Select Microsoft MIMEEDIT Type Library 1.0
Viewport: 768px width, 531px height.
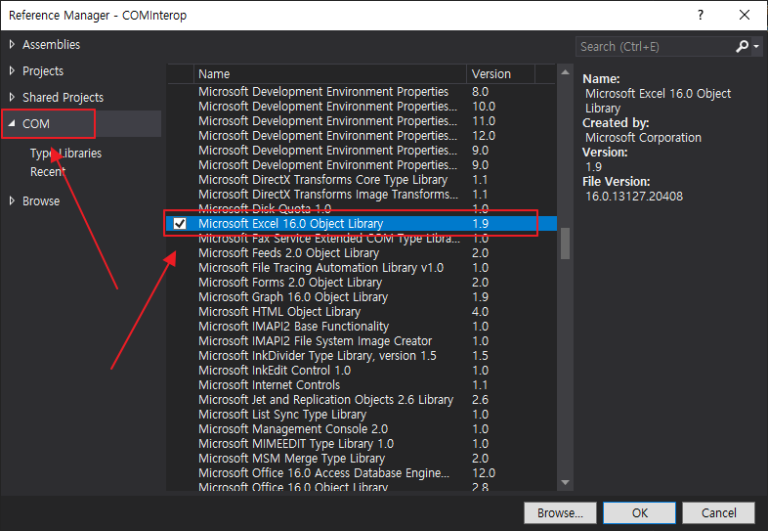361,444
